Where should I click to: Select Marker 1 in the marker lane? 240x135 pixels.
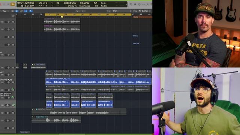(x=142, y=17)
